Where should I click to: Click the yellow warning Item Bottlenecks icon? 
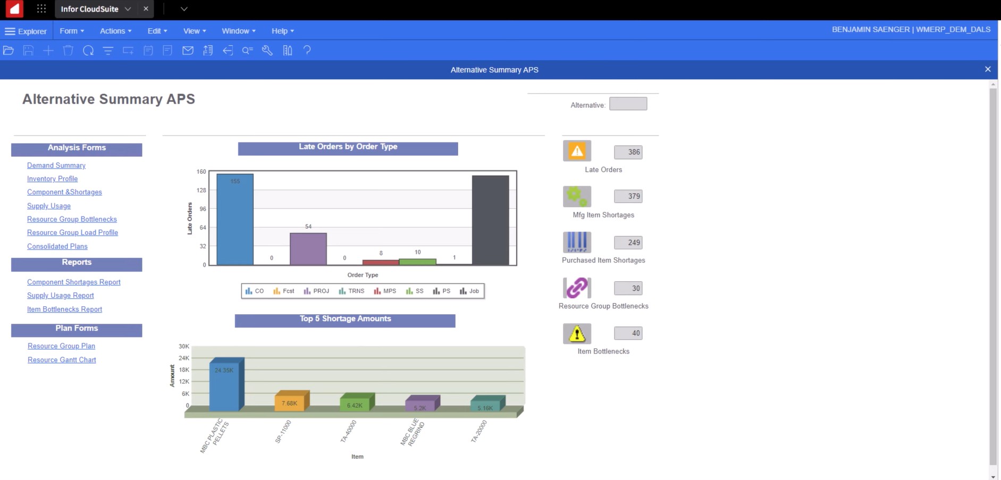tap(577, 333)
